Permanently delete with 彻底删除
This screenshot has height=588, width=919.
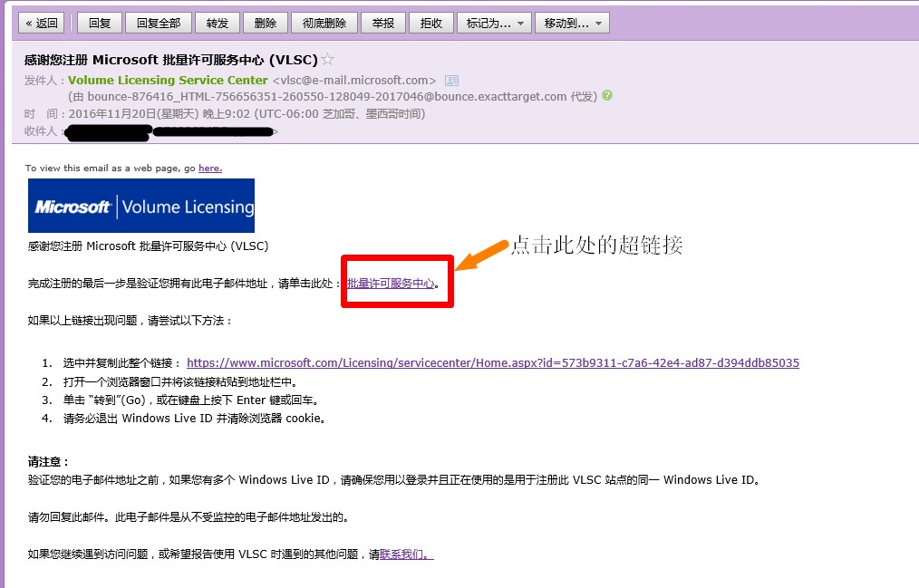click(324, 24)
